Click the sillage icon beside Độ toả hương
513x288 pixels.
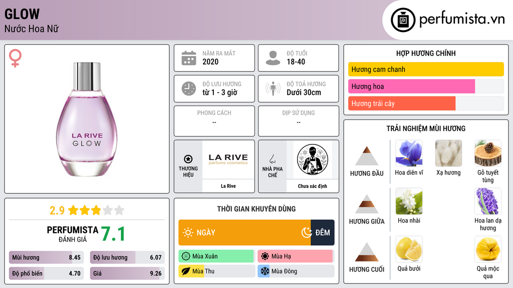tap(273, 88)
